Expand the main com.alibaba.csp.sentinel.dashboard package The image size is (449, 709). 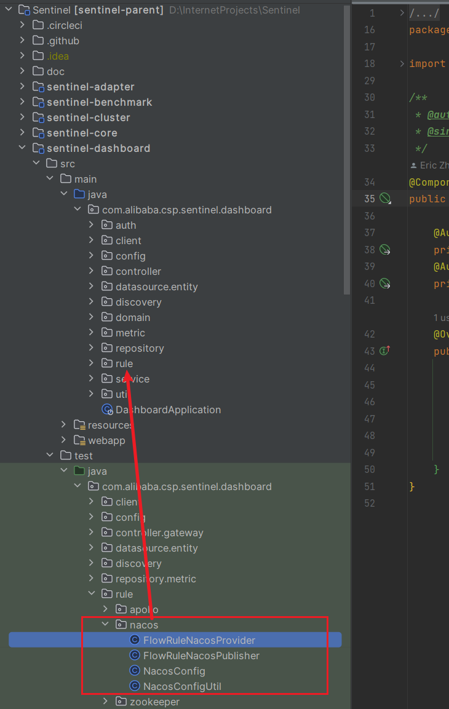coord(77,209)
